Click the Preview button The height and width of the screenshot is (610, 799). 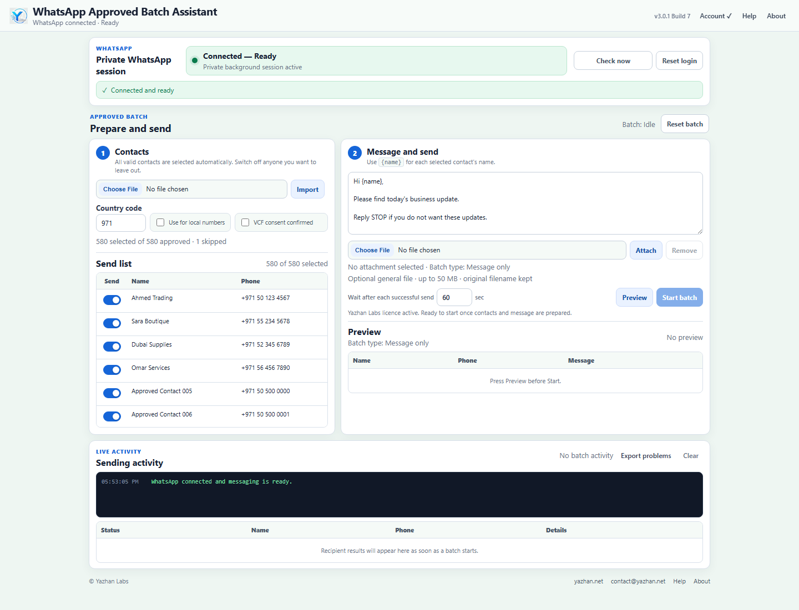[634, 297]
